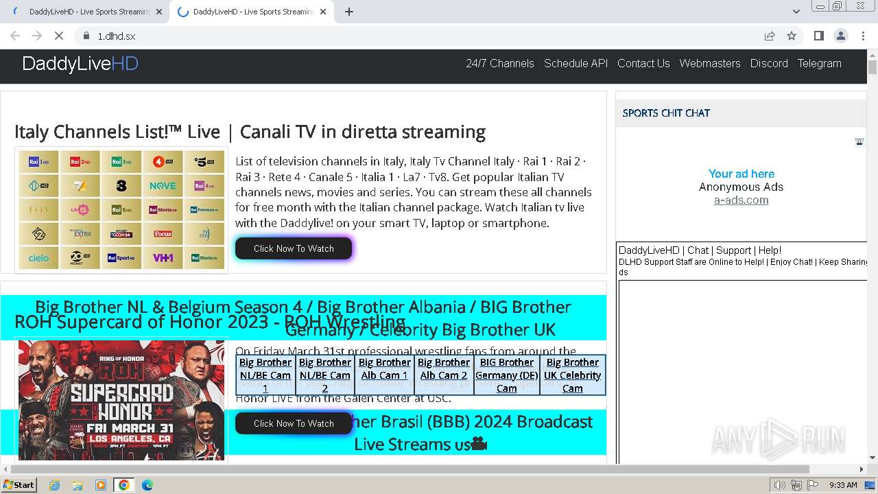Stop loading the page with the X button

(x=58, y=36)
